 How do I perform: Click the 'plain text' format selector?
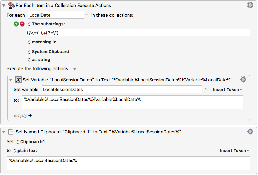(25, 151)
